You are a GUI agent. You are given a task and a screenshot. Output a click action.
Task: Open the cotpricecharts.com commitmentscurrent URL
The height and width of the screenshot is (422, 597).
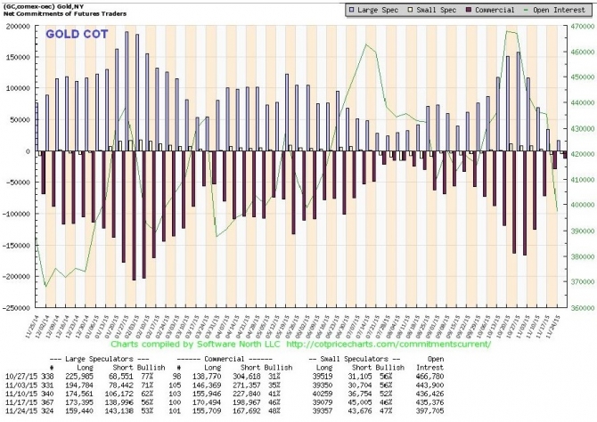[x=388, y=344]
